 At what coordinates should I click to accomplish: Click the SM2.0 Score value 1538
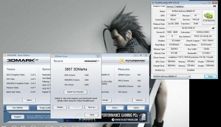pos(86,75)
